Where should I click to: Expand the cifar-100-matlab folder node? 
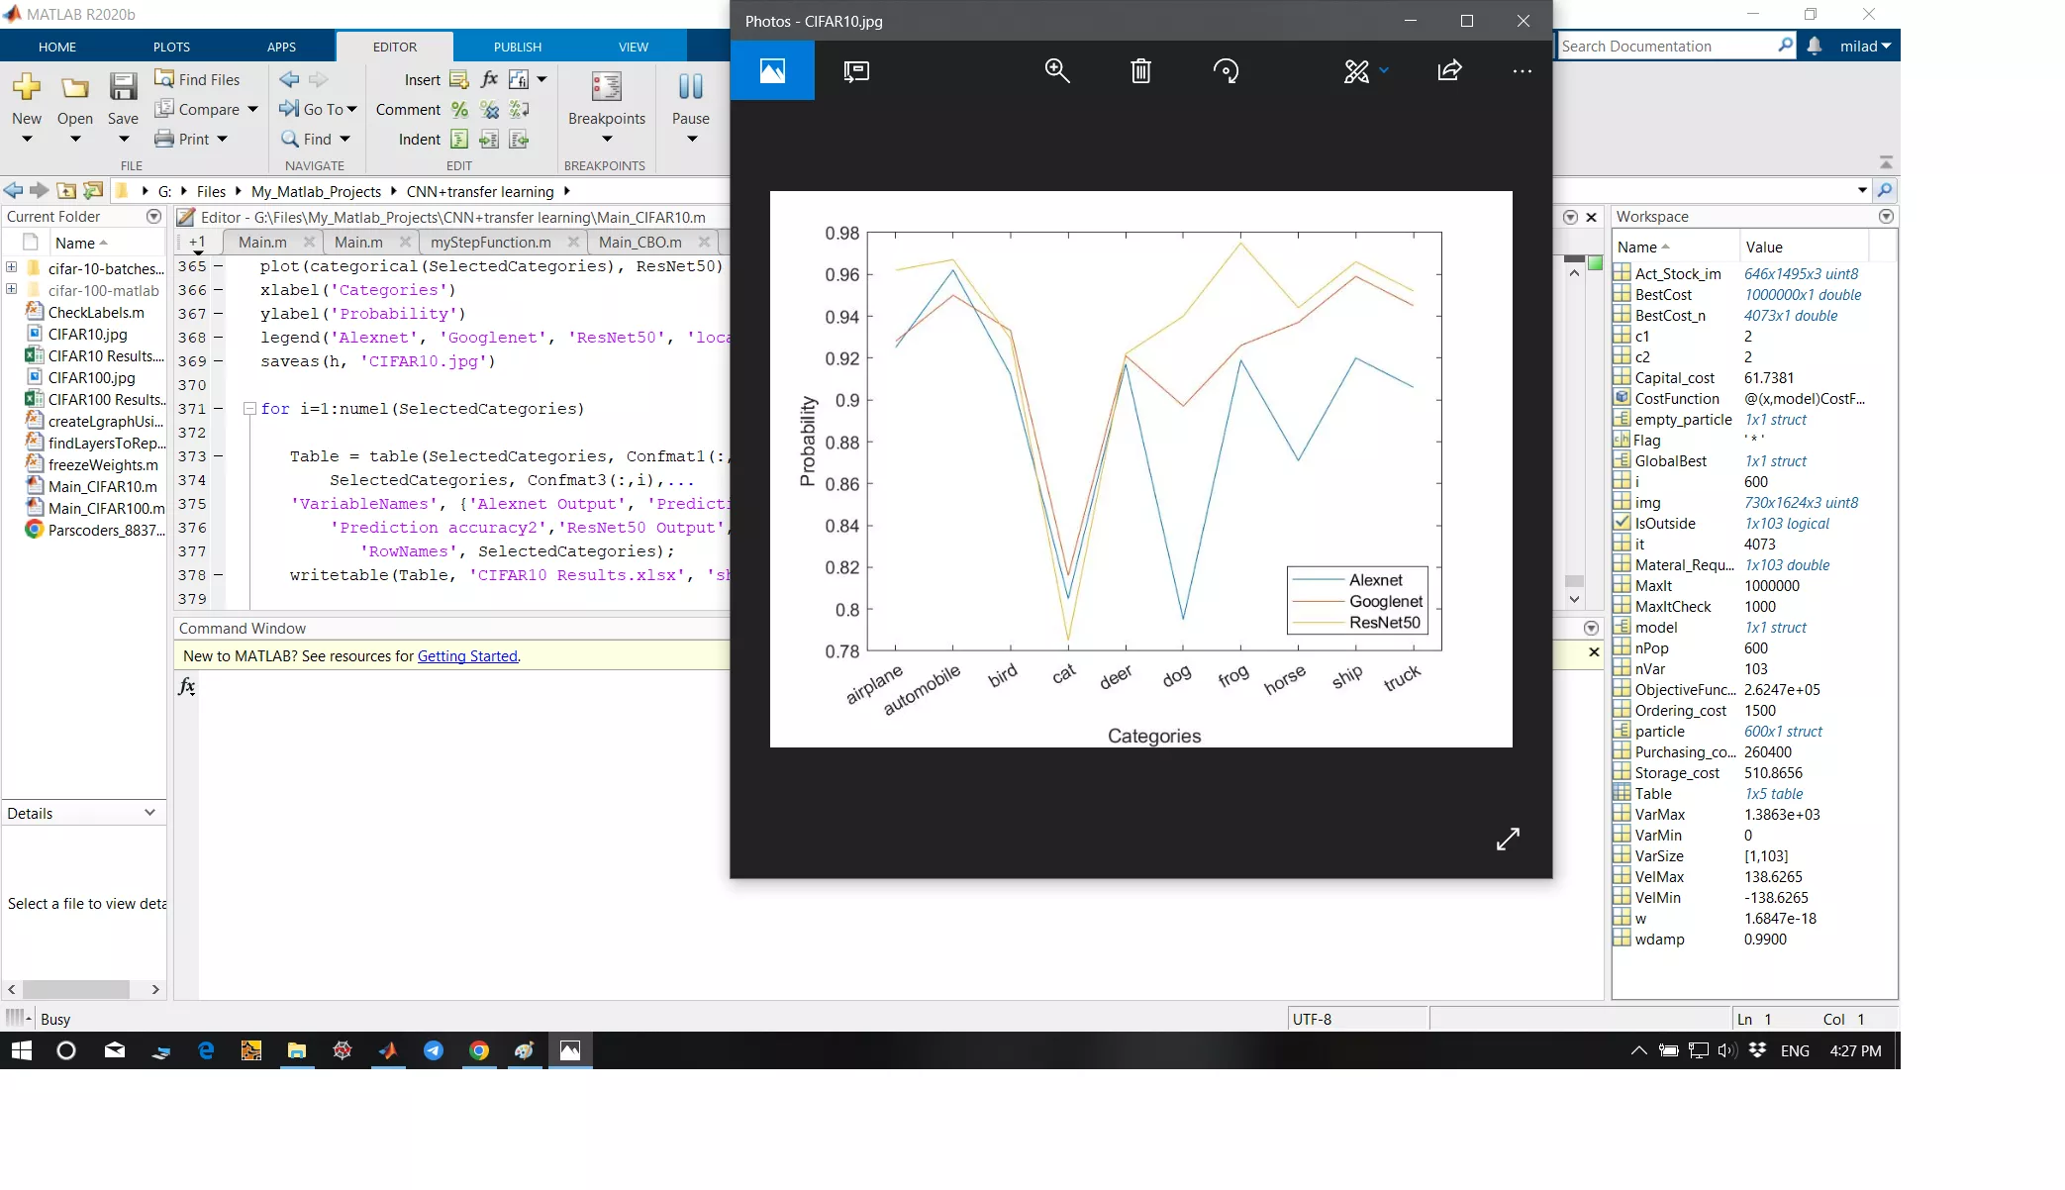[12, 289]
